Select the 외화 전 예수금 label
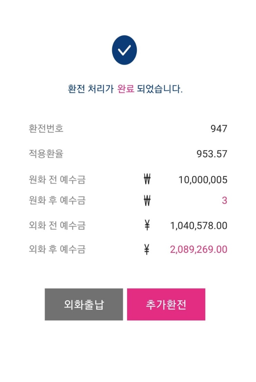The image size is (256, 382). [57, 226]
